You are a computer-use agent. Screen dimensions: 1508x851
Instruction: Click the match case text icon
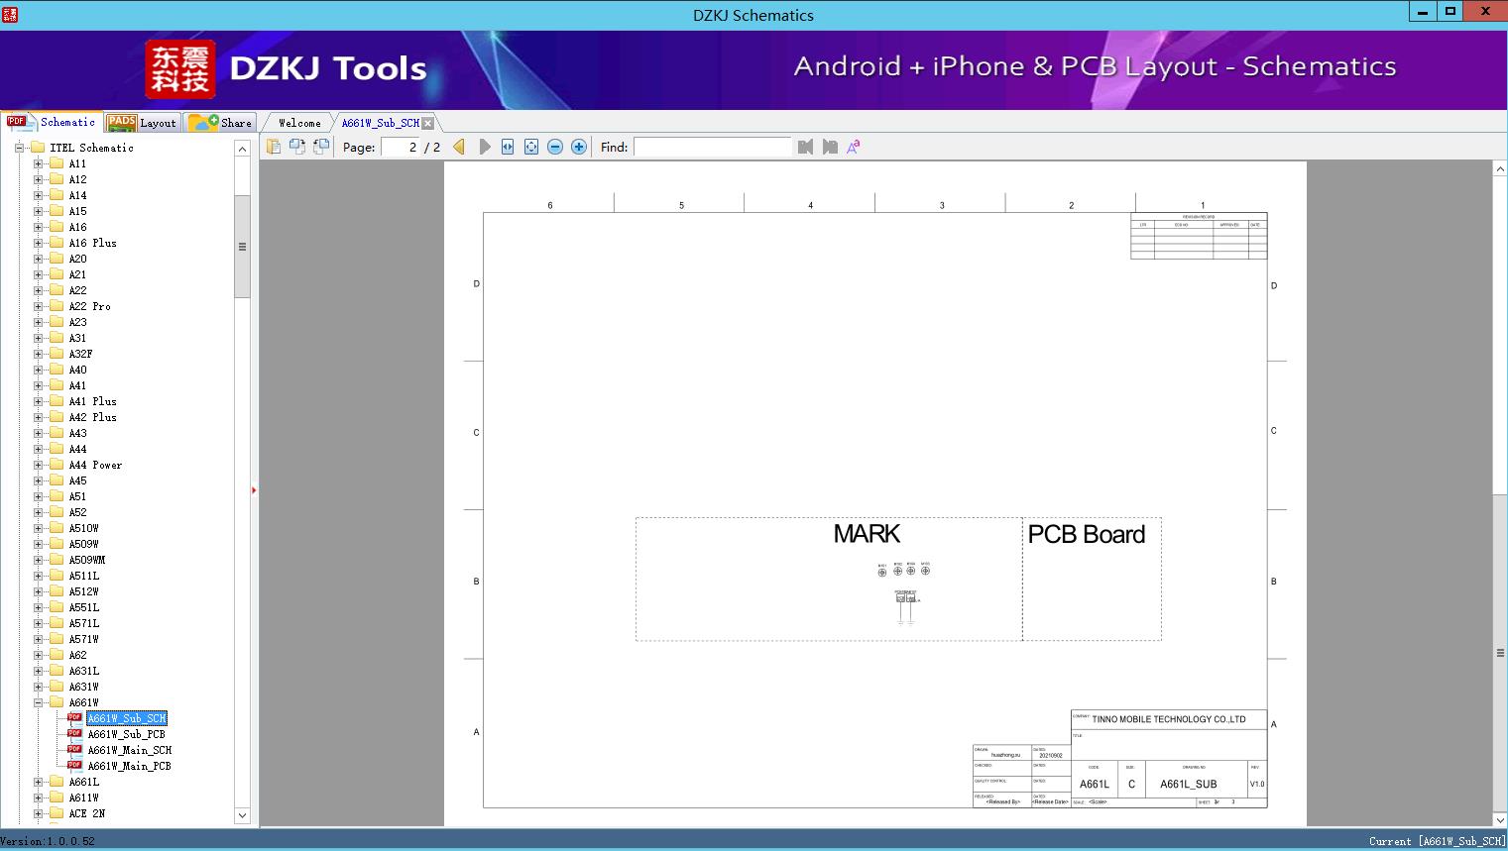tap(854, 147)
